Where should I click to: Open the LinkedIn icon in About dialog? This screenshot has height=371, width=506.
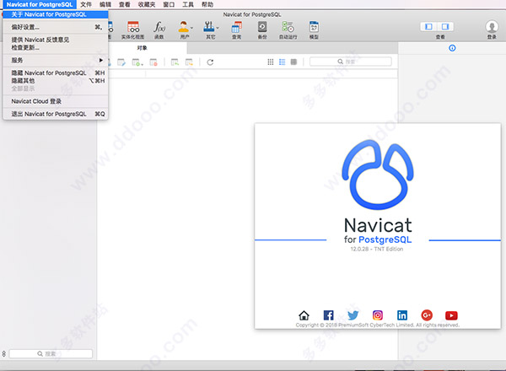(x=402, y=315)
